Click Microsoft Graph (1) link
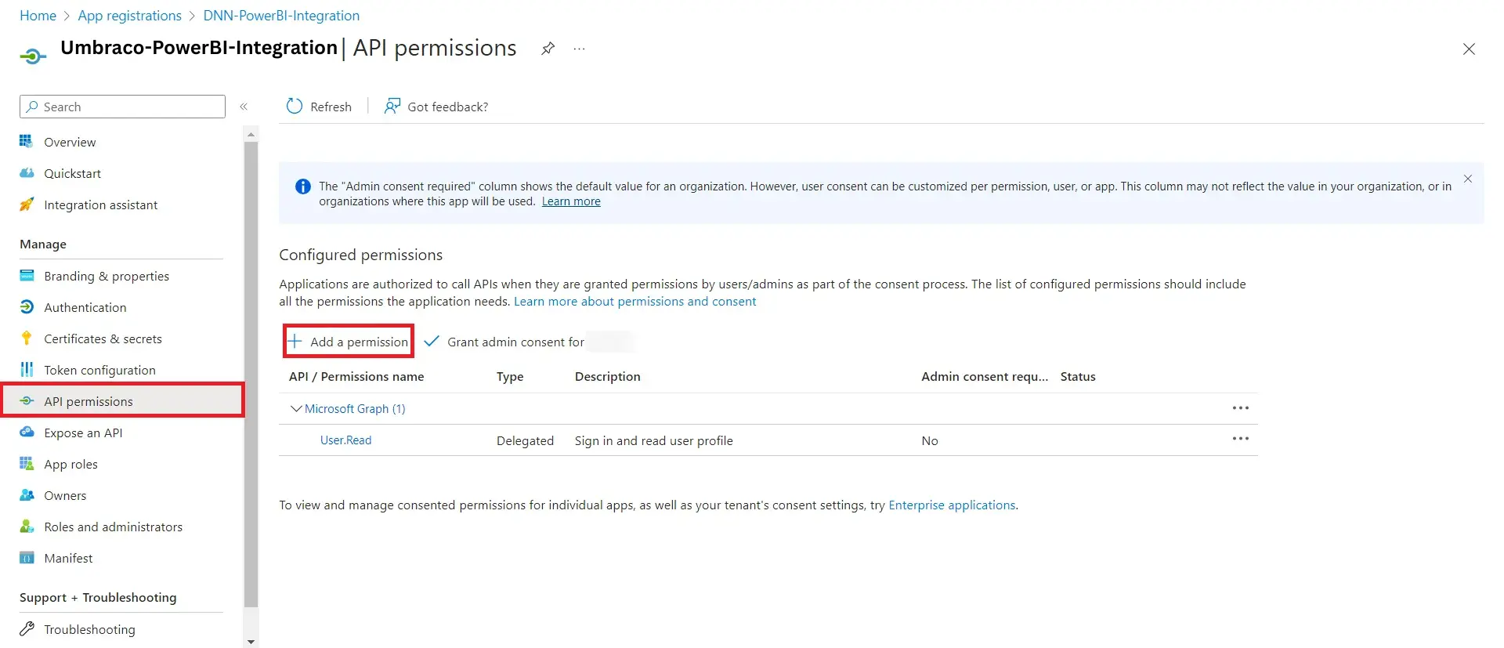Screen dimensions: 1504x648 click(x=355, y=409)
